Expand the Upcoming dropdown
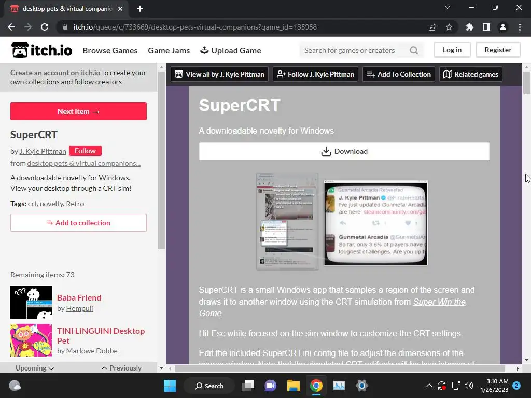The height and width of the screenshot is (398, 531). [35, 368]
